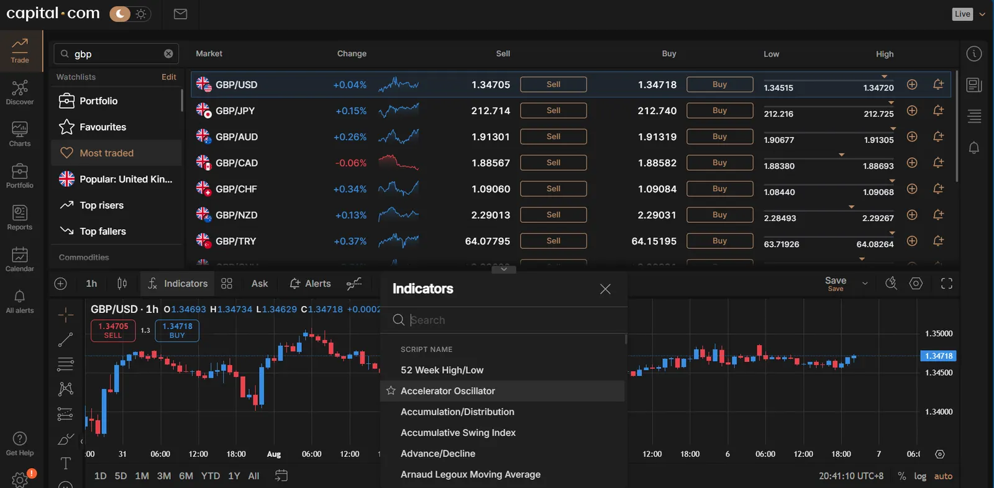Screen dimensions: 994x488
Task: Select the 3M chart range
Action: click(x=164, y=476)
